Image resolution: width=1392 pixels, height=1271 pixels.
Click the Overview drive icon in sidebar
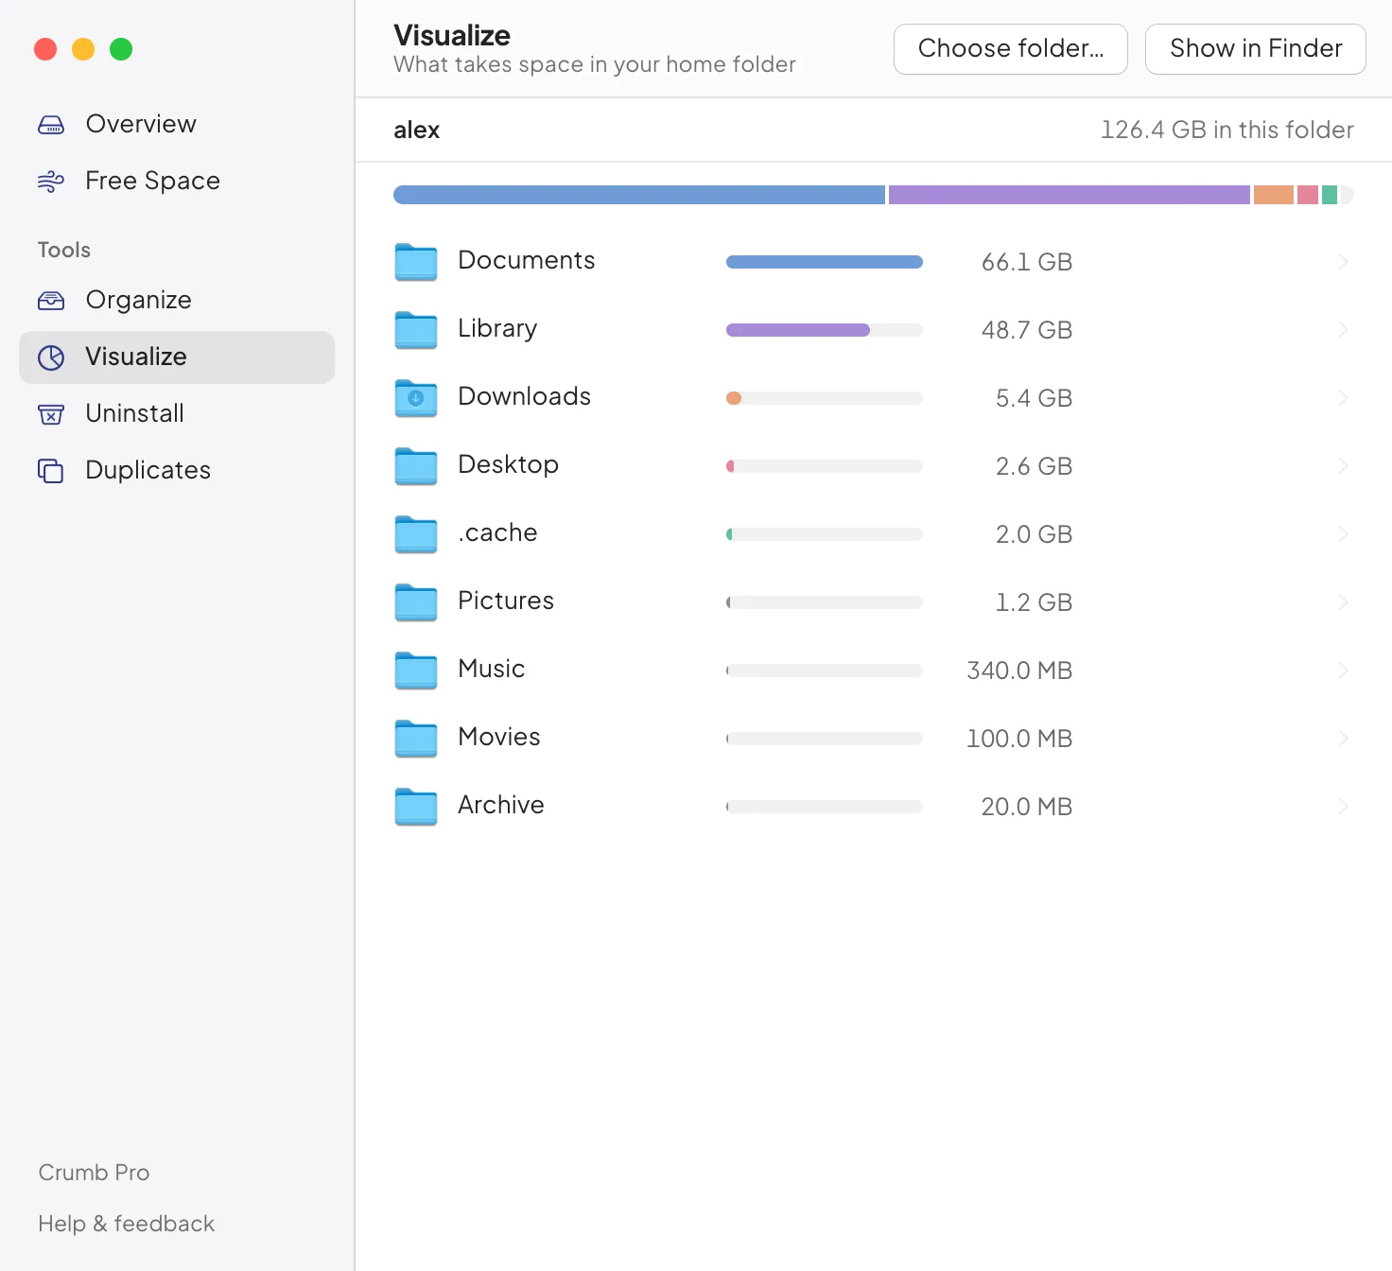(51, 125)
